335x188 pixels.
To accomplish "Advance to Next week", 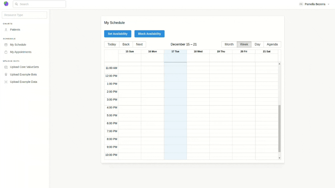I will (x=139, y=44).
